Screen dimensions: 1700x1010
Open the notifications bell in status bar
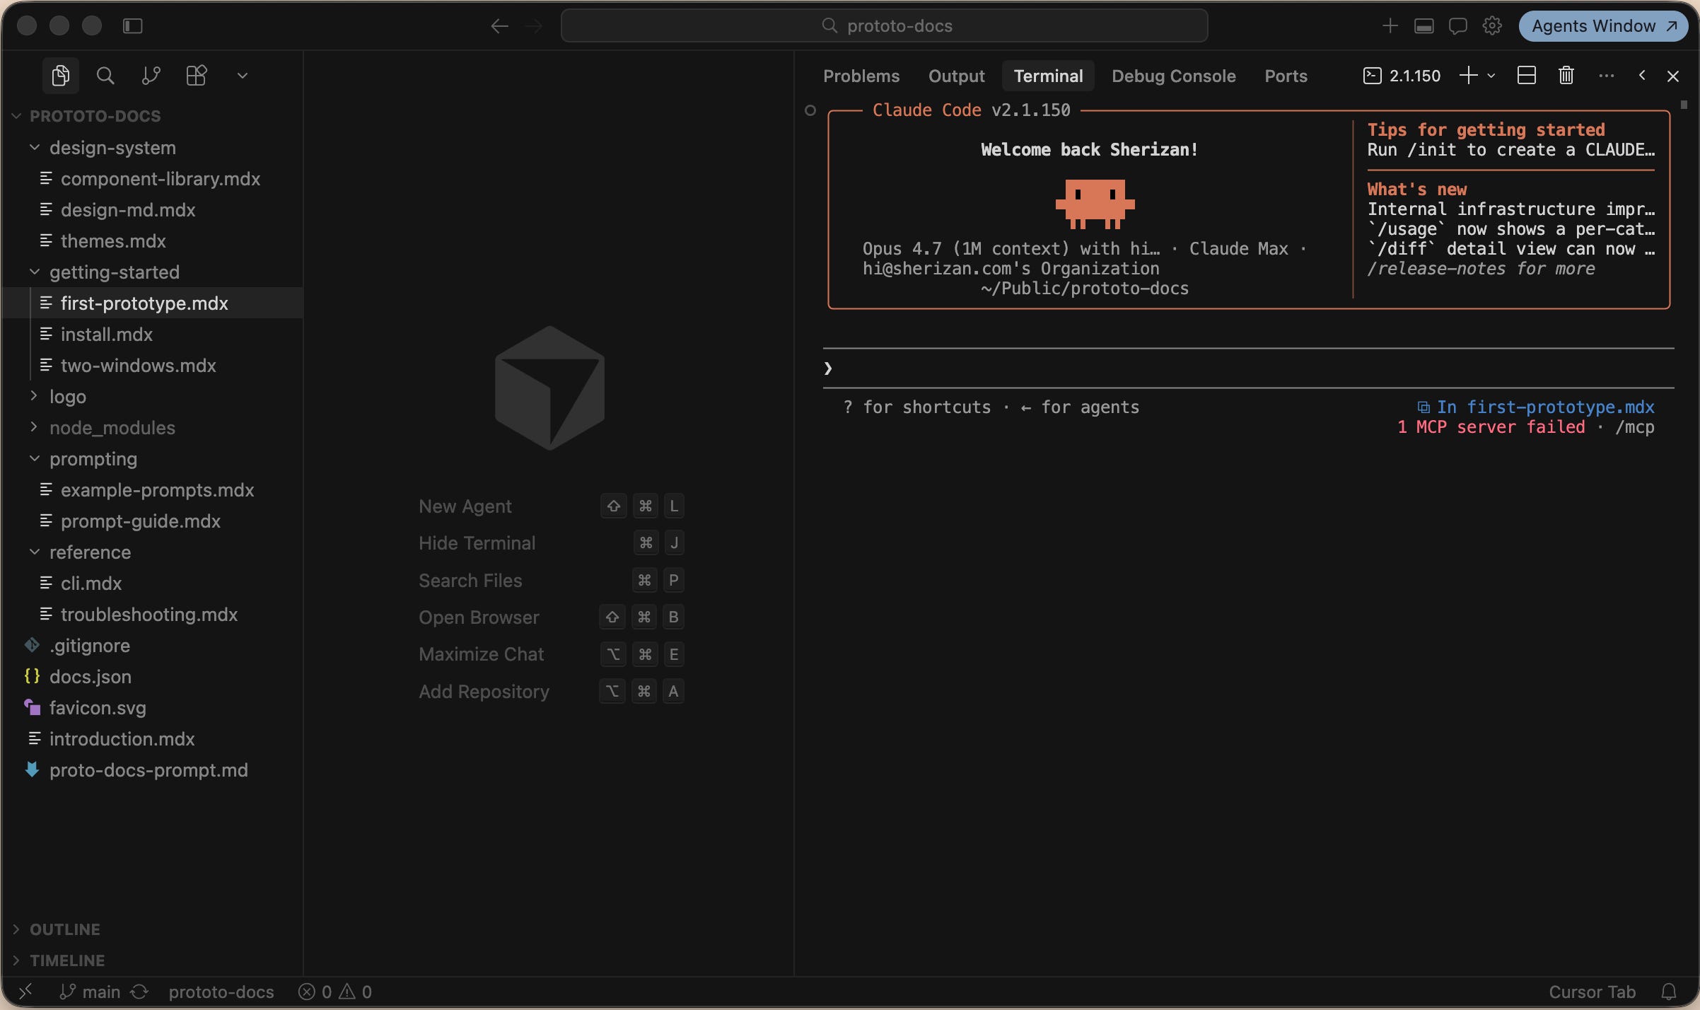point(1669,992)
